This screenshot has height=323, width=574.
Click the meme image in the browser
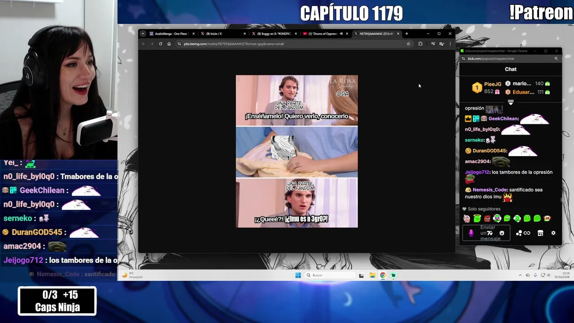(297, 151)
